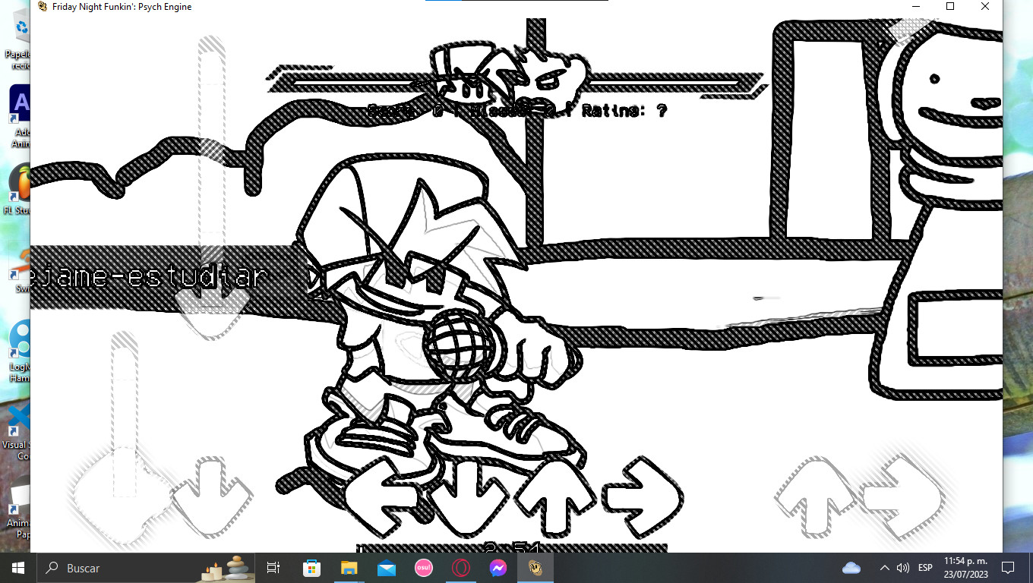Switch the ESP keyboard language indicator
This screenshot has width=1033, height=583.
(925, 568)
